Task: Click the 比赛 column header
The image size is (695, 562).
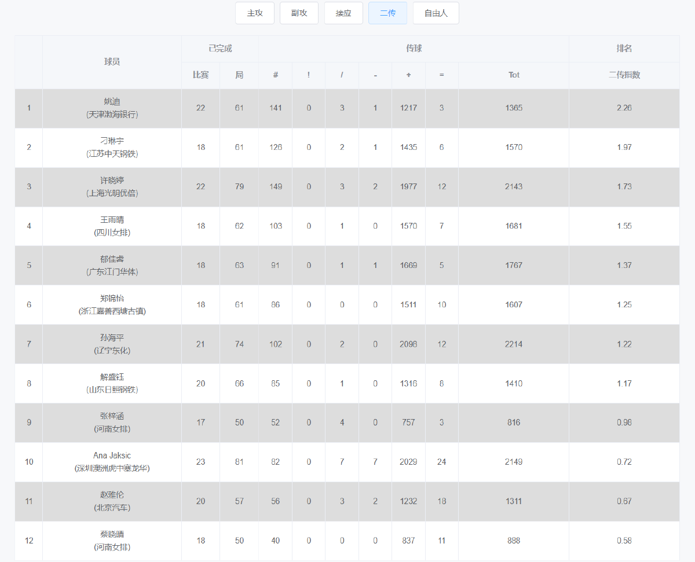Action: (x=200, y=75)
